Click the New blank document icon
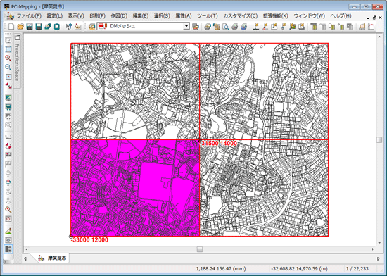The image size is (387, 276). [x=11, y=27]
